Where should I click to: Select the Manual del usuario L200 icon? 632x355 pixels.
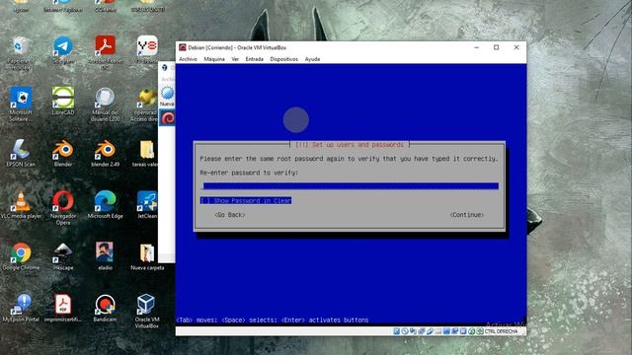click(106, 104)
